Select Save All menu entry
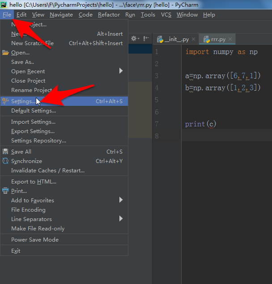 coord(64,151)
